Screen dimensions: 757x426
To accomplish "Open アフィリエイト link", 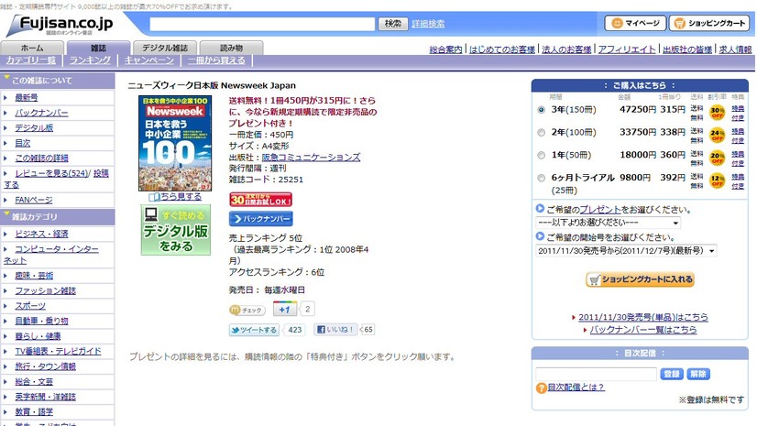I will [x=627, y=49].
